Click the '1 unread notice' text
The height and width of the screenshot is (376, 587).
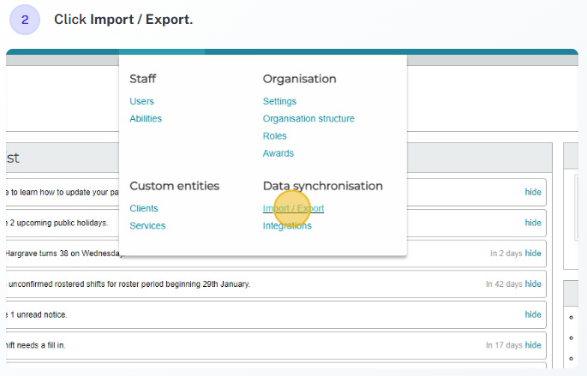(39, 314)
